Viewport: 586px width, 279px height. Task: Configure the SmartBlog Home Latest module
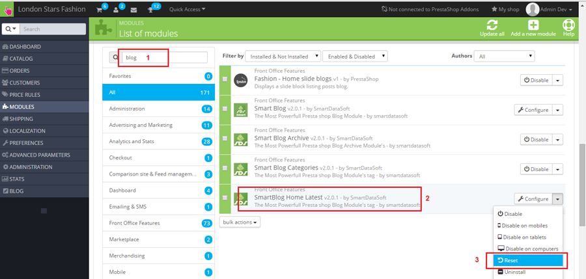coord(533,199)
